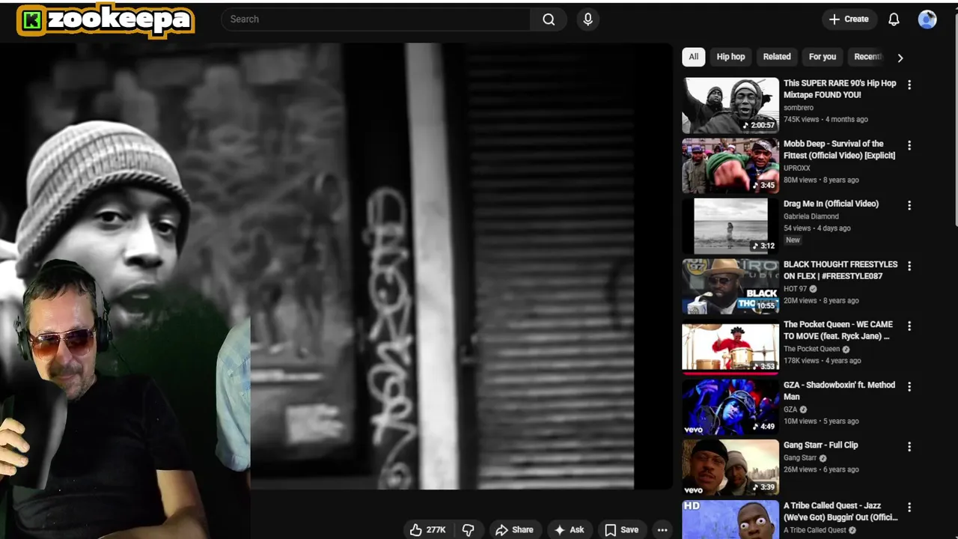Open options for Drag Me In video
Screen dimensions: 958x539
tap(909, 205)
